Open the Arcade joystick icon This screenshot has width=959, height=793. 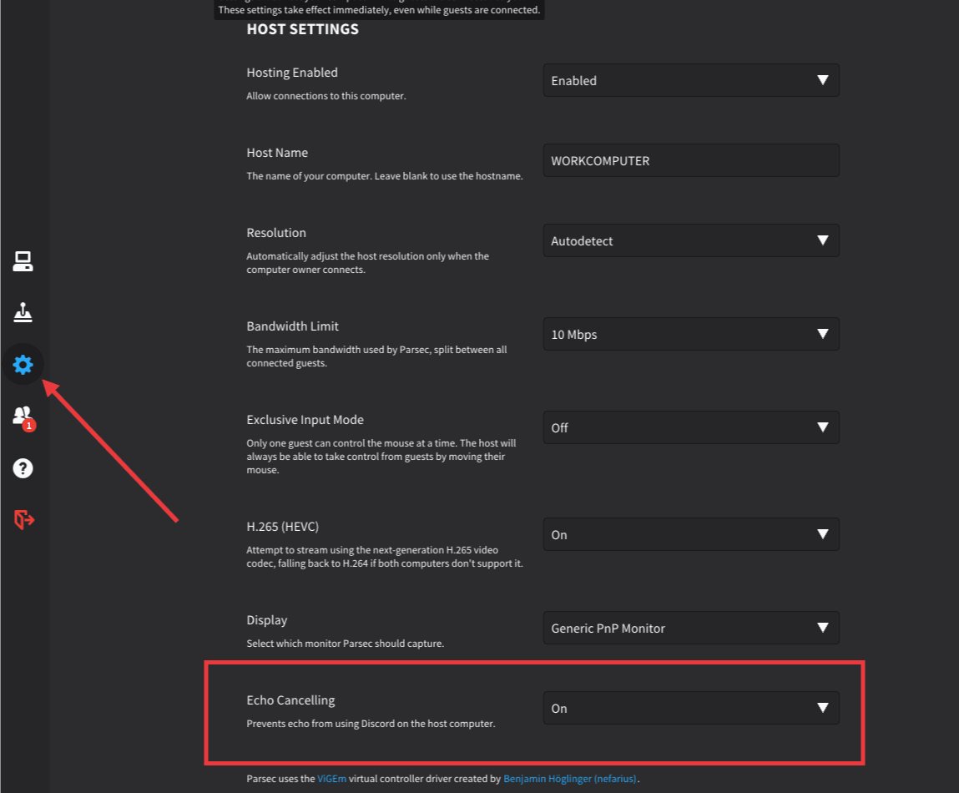click(x=23, y=313)
